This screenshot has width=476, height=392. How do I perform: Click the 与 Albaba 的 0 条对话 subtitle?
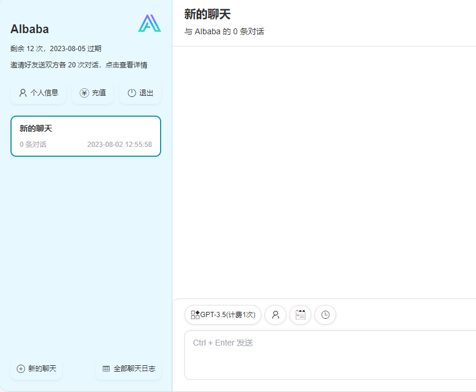224,31
